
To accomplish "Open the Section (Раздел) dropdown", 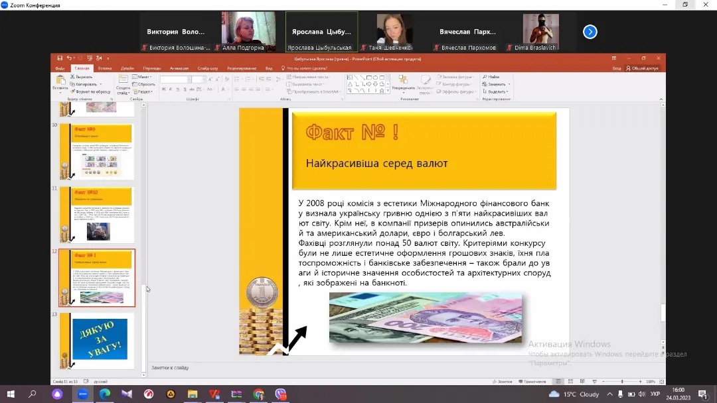I will (143, 91).
